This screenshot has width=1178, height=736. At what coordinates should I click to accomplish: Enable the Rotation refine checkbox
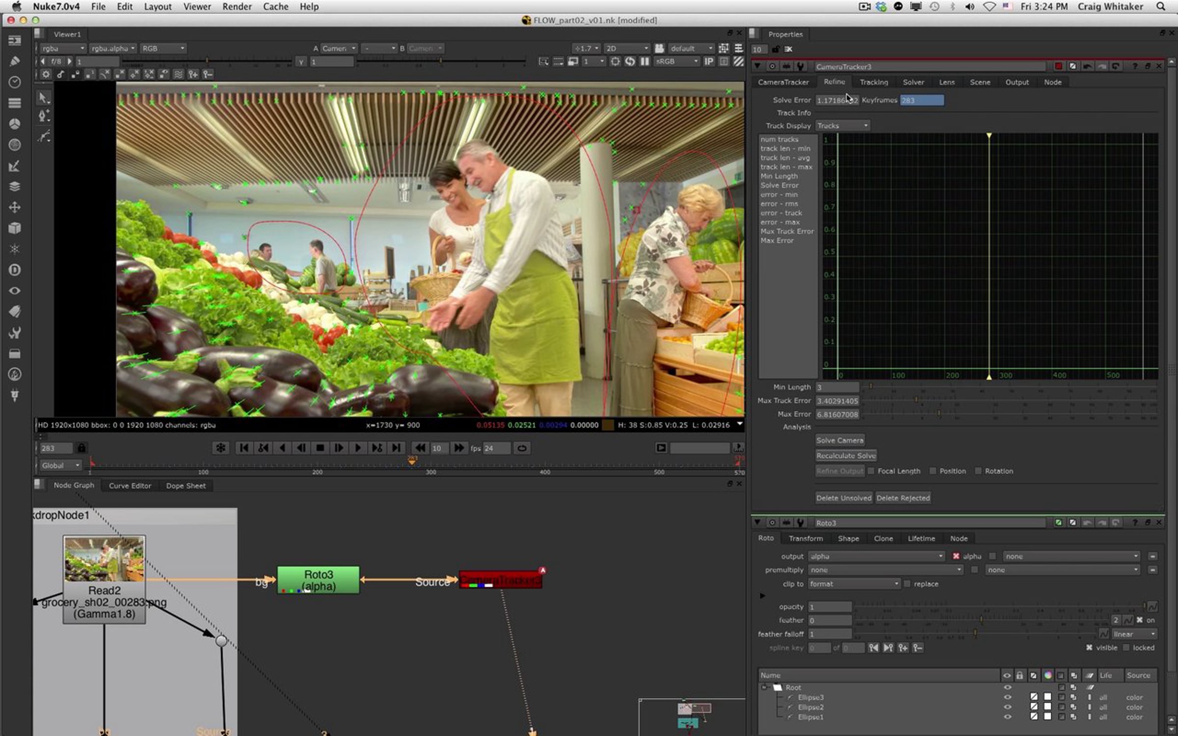coord(978,471)
